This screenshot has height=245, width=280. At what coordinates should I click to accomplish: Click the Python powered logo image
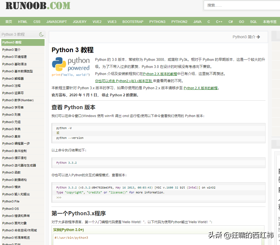pos(71,67)
